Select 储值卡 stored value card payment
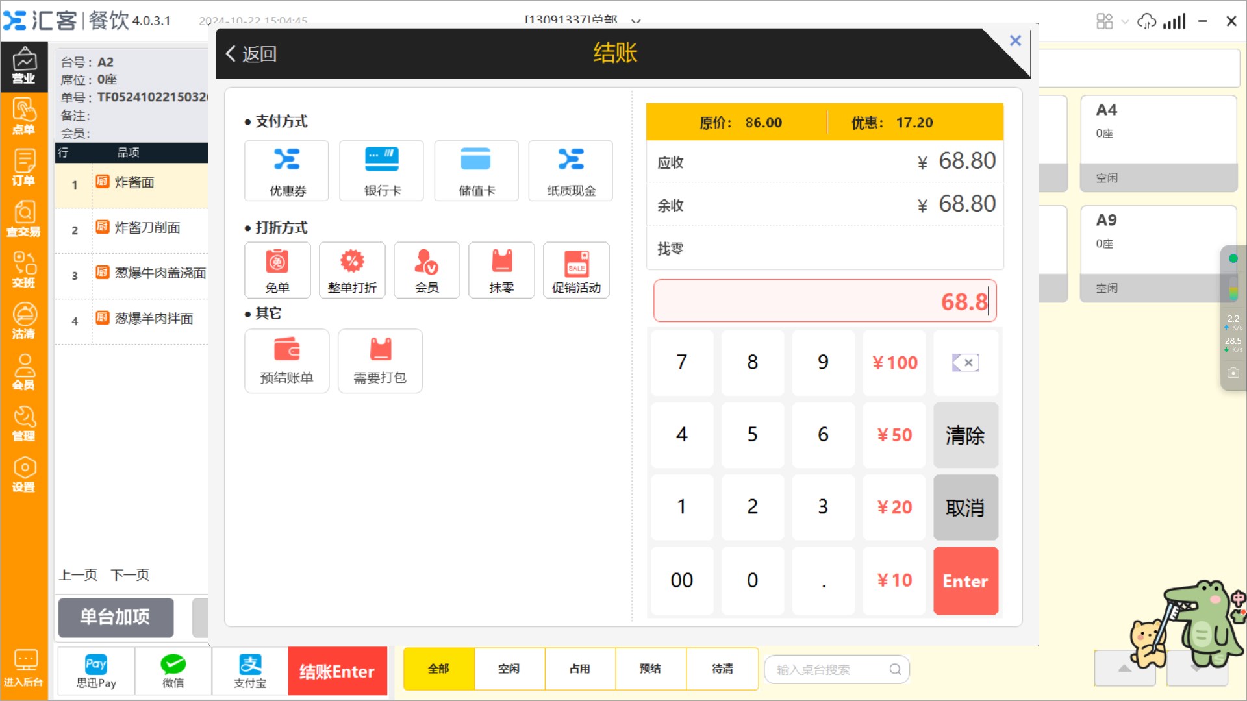This screenshot has width=1247, height=701. (476, 170)
